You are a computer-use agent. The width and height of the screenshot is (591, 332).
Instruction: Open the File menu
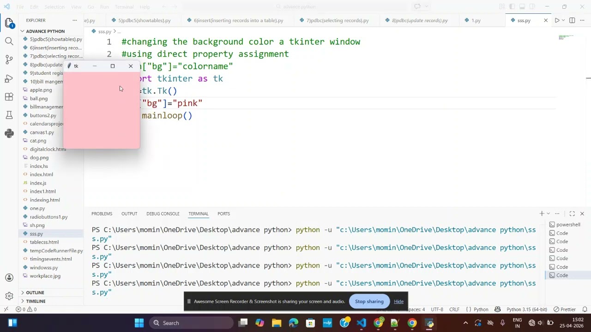20,7
